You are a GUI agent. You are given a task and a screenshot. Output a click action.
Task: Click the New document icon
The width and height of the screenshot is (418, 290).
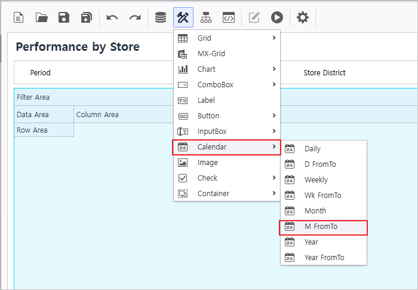(x=19, y=17)
